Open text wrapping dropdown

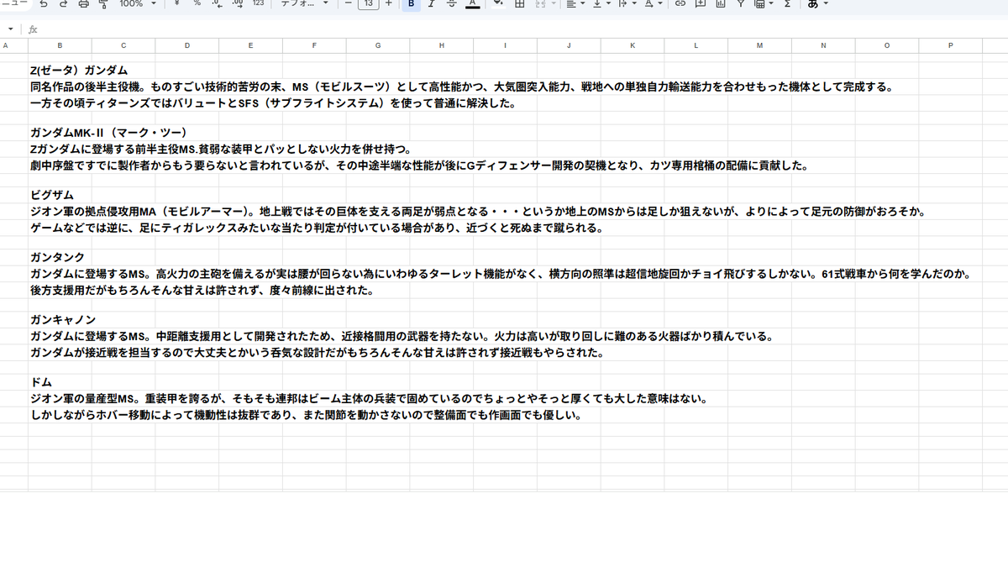[627, 4]
